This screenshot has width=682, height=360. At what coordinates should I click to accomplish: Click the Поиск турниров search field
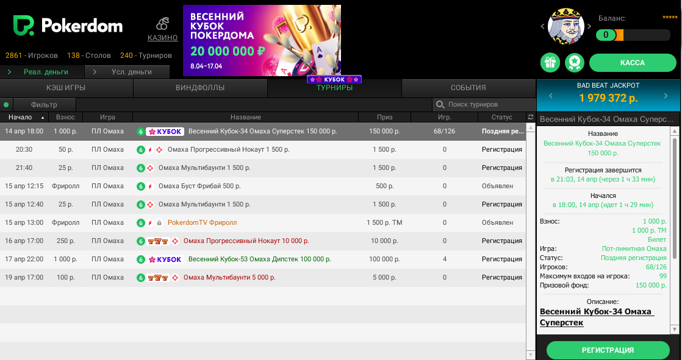pos(482,105)
